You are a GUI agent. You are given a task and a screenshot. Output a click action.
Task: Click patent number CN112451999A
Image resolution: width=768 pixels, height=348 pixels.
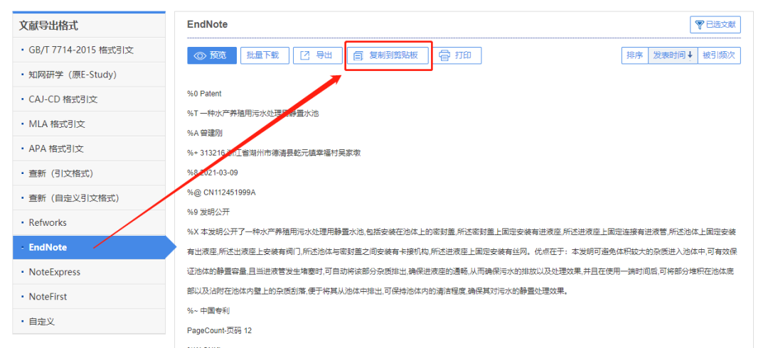pyautogui.click(x=230, y=192)
